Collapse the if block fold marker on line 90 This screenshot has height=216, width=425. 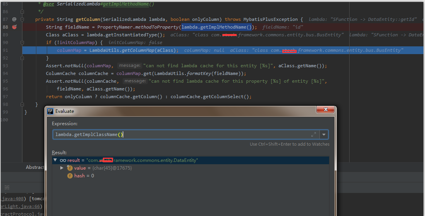22,43
